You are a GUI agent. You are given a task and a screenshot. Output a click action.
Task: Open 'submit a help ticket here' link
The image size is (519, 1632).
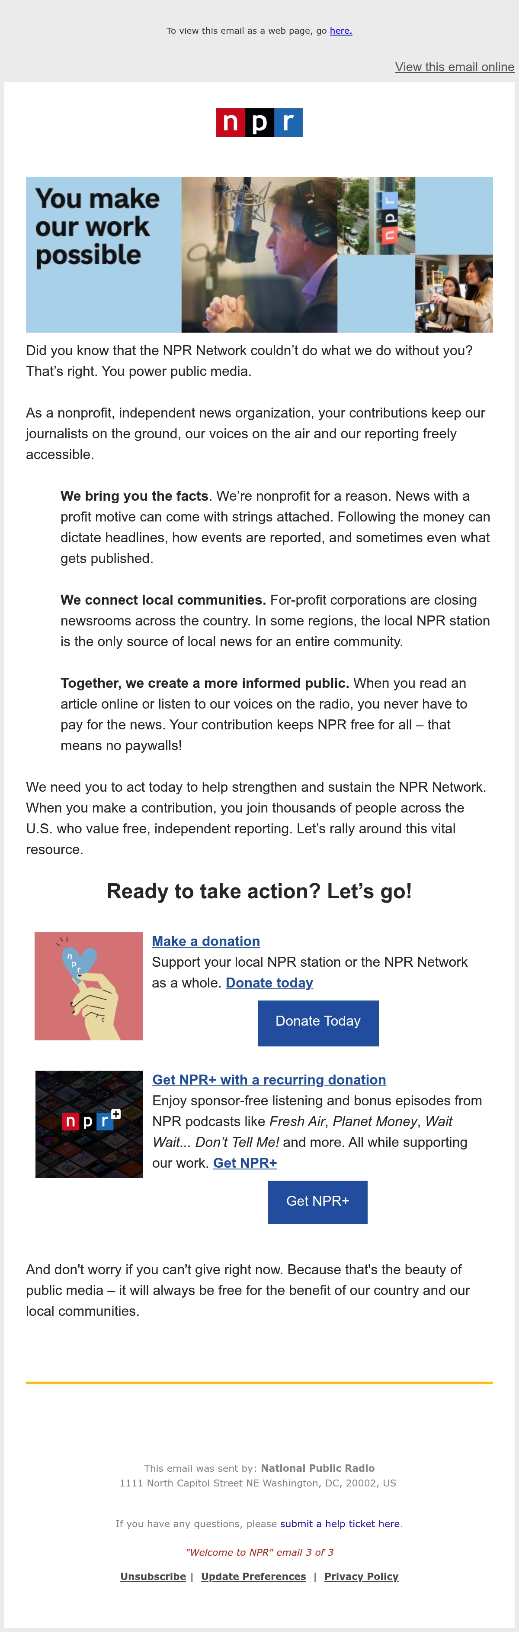340,1523
